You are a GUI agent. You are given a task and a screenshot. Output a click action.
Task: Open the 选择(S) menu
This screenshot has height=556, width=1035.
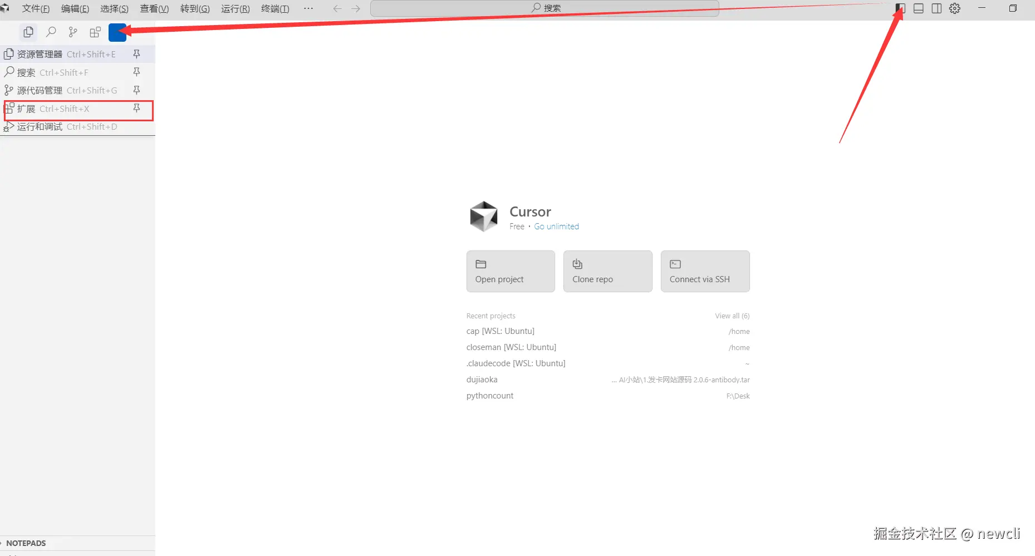pos(114,8)
